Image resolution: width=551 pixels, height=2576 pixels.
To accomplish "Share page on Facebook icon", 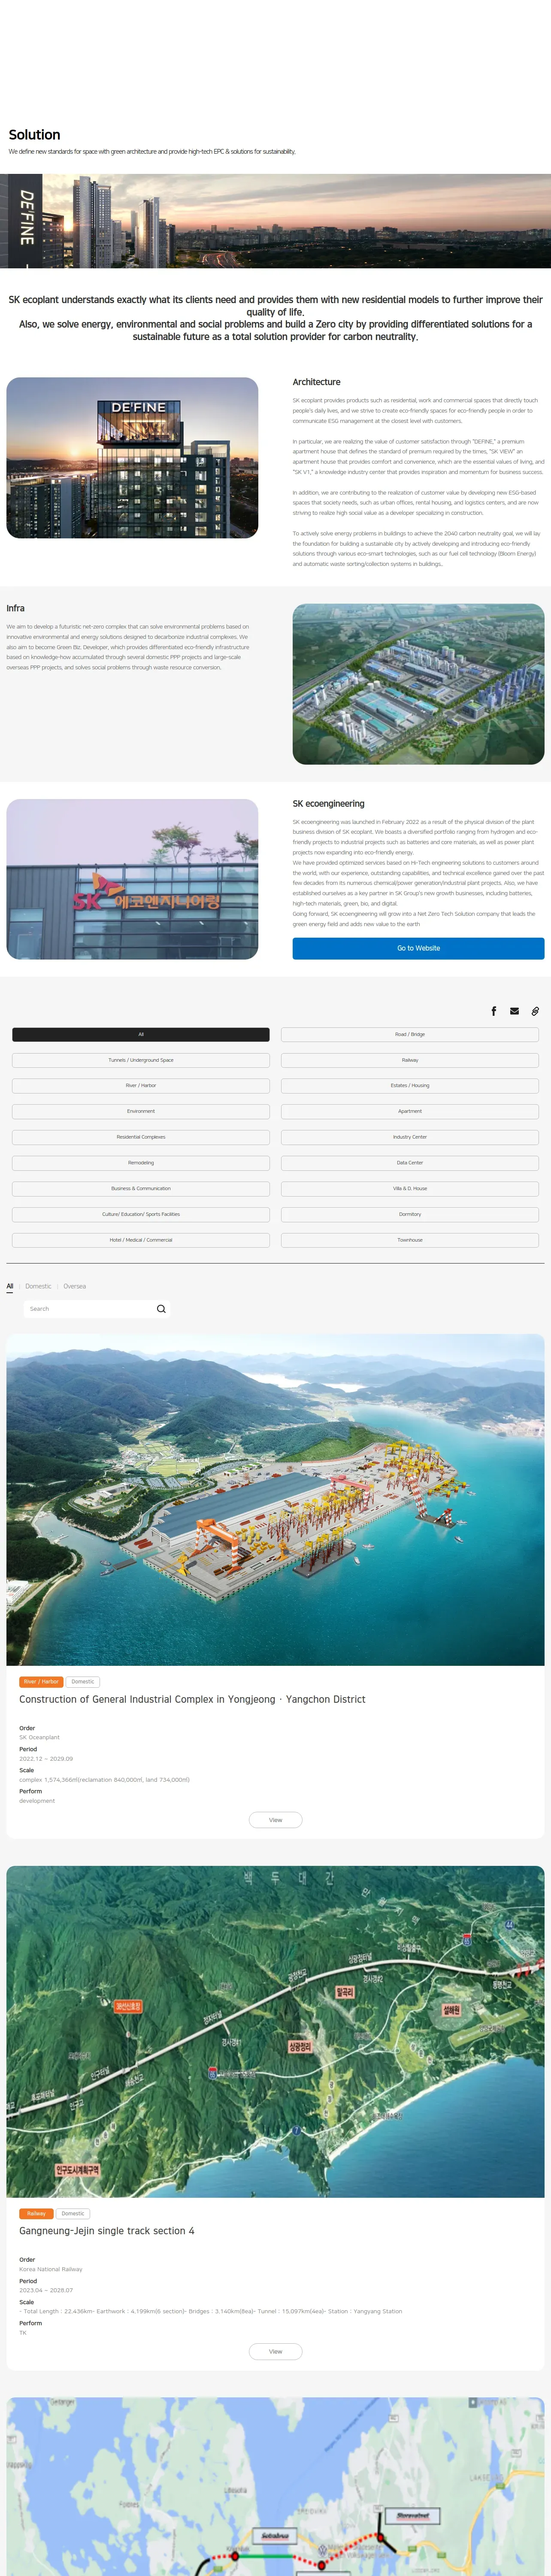I will 493,1011.
